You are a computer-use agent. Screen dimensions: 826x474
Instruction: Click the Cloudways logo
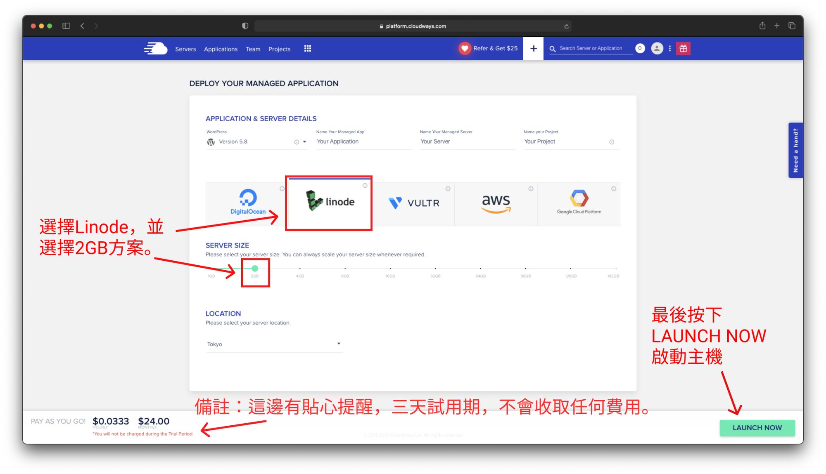pos(155,49)
